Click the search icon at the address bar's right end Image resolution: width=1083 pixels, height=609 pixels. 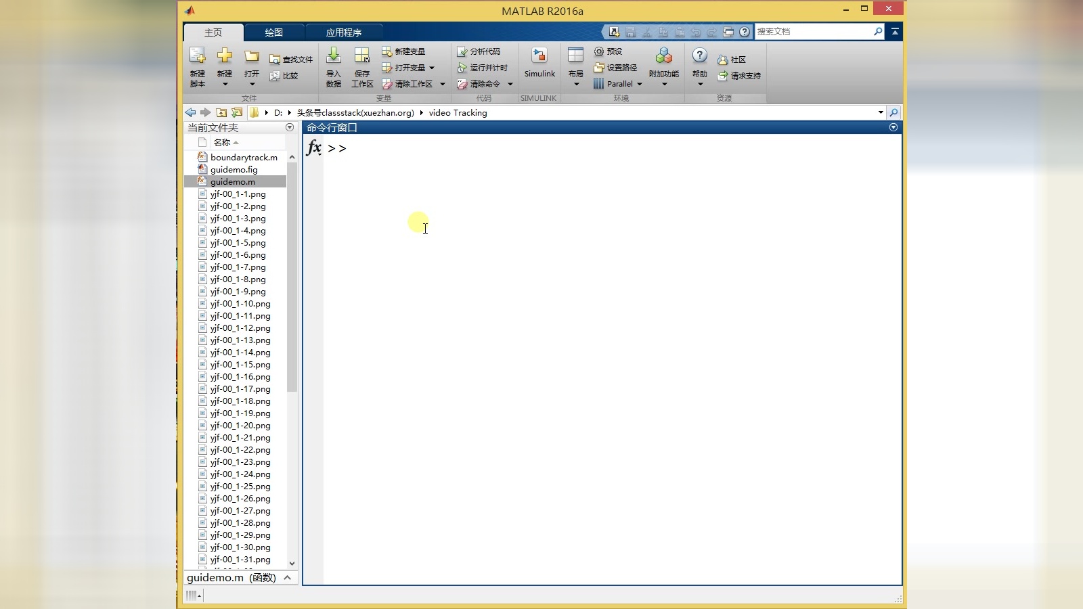893,112
